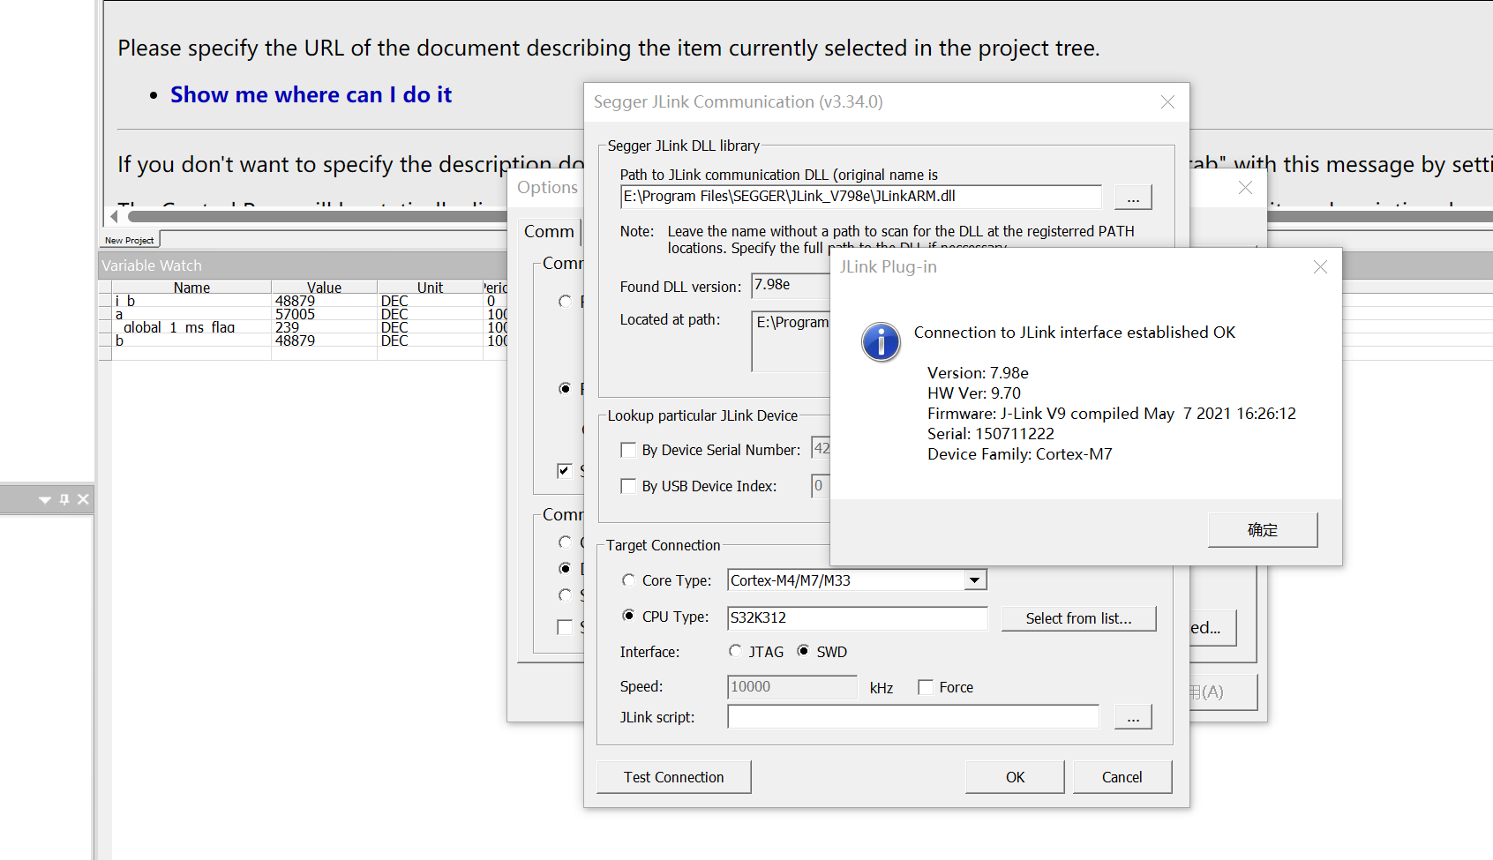
Task: Check the Force option next to kHz
Action: coord(925,686)
